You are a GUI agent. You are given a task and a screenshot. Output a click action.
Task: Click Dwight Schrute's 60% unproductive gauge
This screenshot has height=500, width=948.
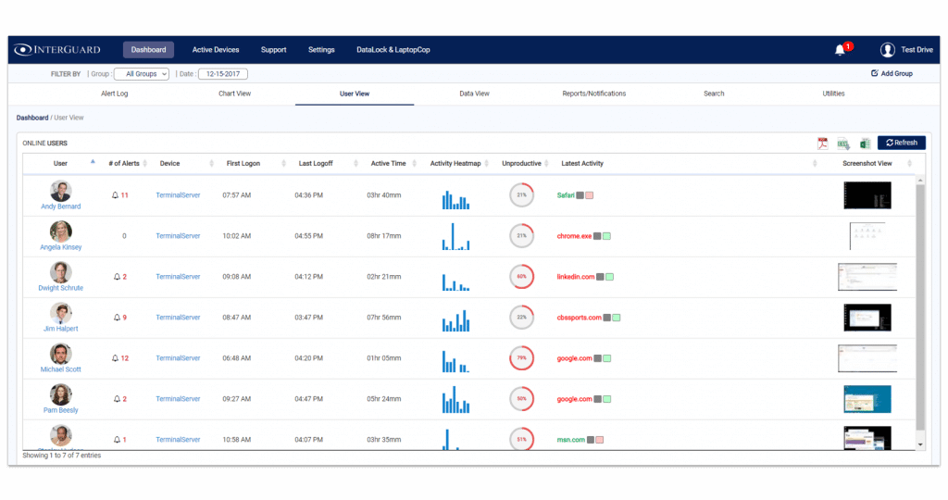[521, 277]
